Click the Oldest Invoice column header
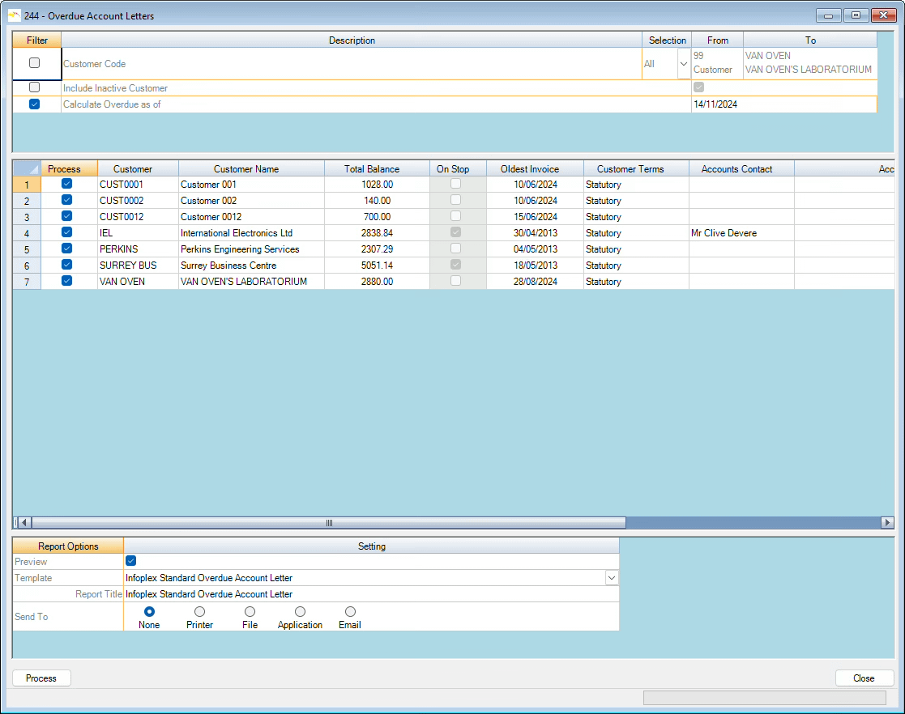Viewport: 905px width, 714px height. (x=530, y=169)
